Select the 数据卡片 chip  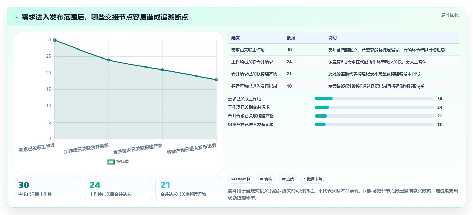tap(313, 179)
